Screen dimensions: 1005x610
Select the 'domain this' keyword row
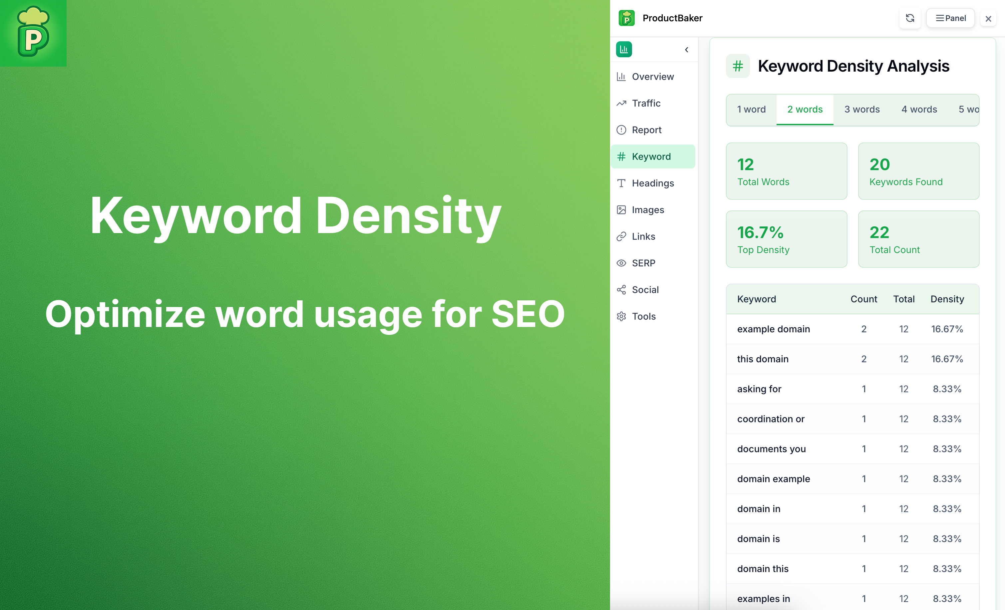tap(852, 569)
